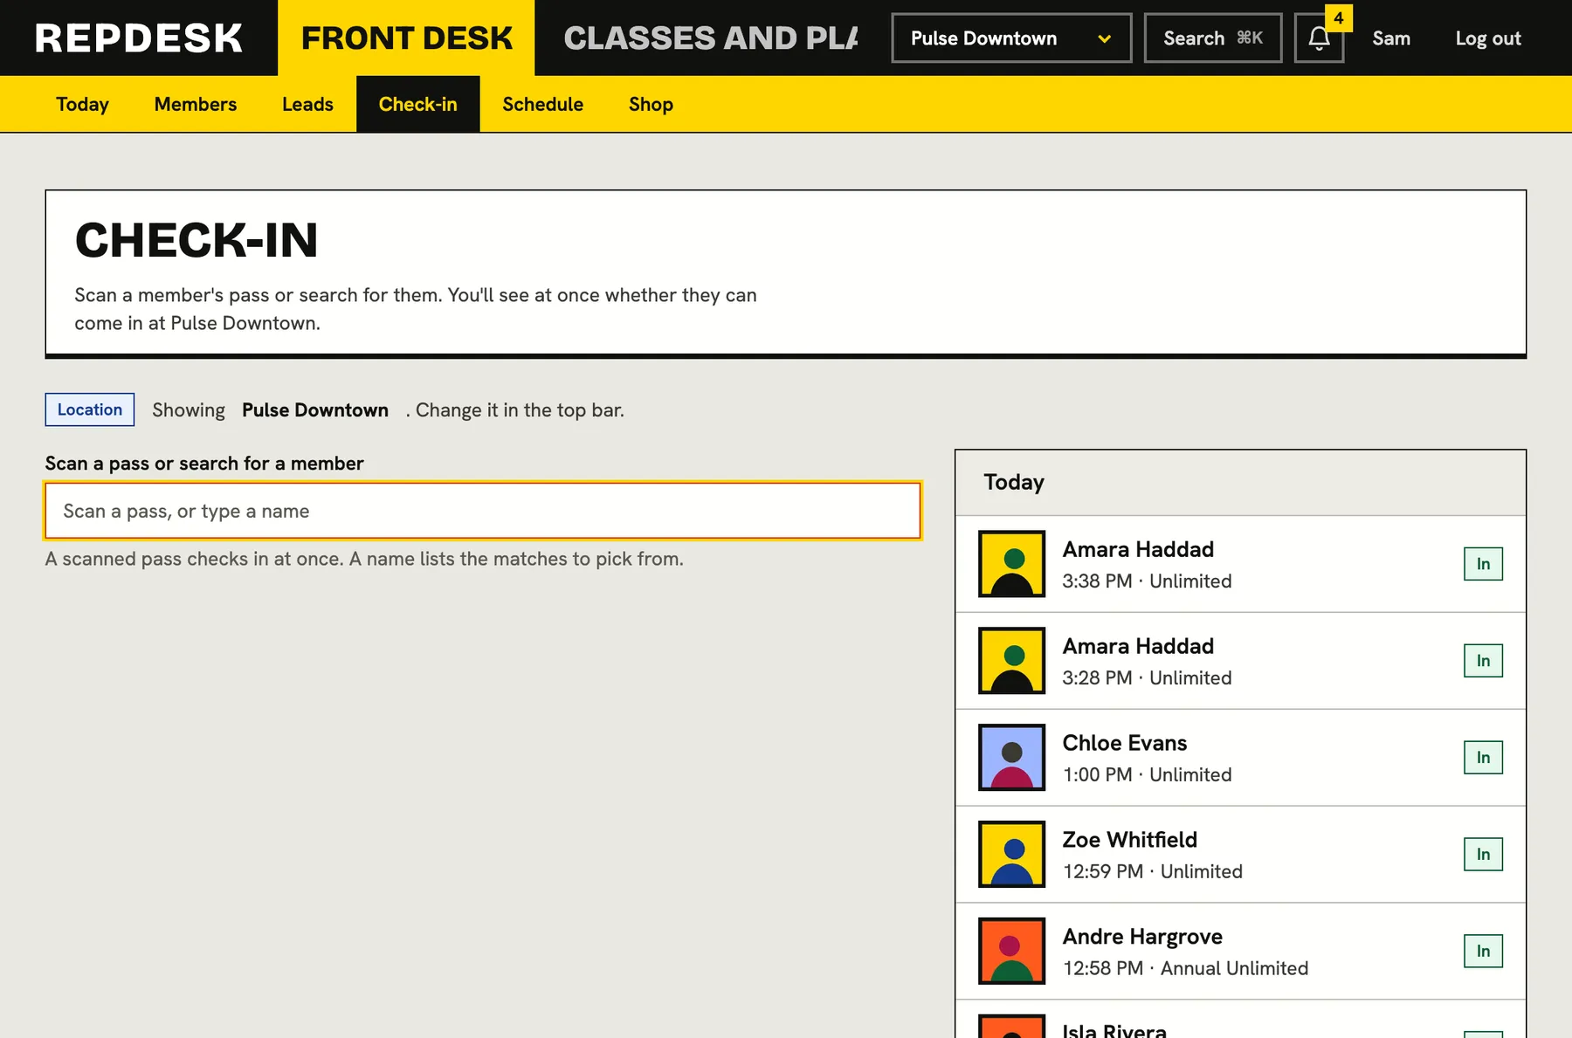Open Sam's user profile

click(1391, 38)
